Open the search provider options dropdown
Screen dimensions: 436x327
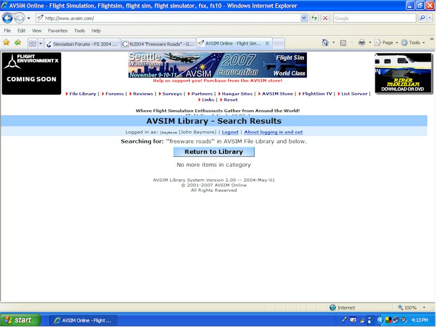(x=429, y=19)
